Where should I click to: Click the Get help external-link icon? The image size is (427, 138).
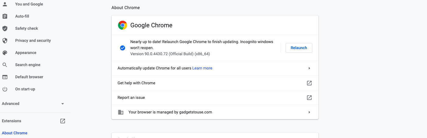point(309,83)
